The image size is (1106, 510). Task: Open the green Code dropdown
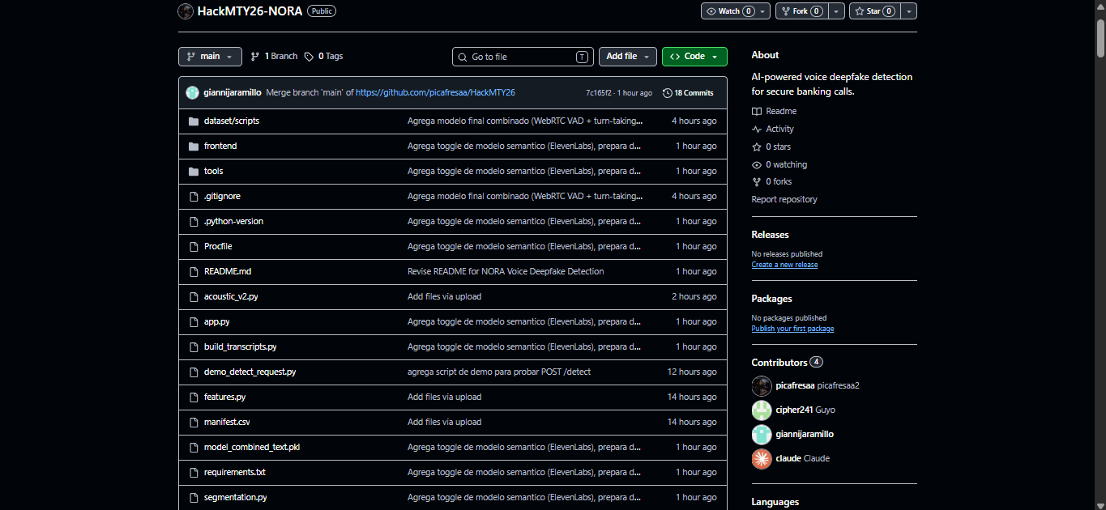coord(694,57)
